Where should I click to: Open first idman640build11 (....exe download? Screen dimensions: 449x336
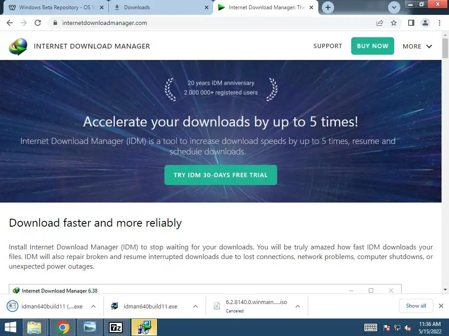(x=52, y=306)
